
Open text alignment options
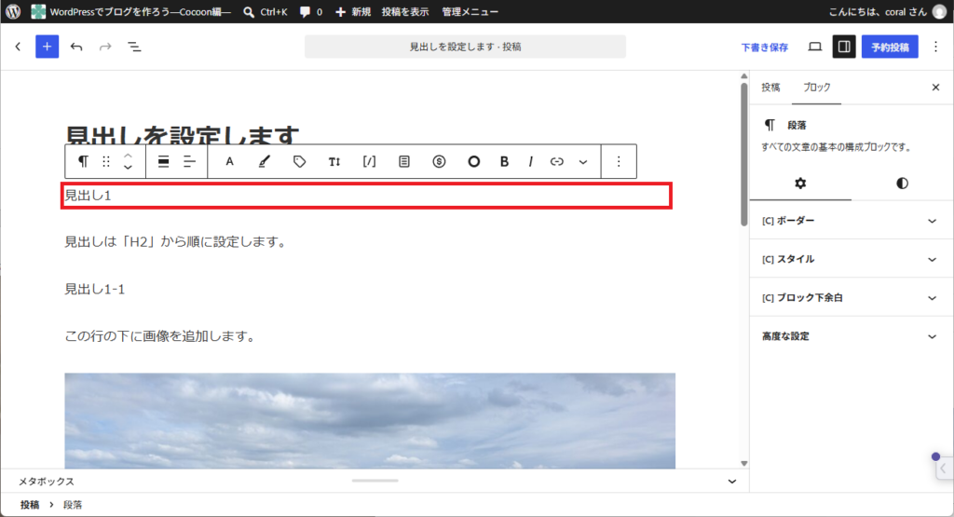pyautogui.click(x=189, y=161)
